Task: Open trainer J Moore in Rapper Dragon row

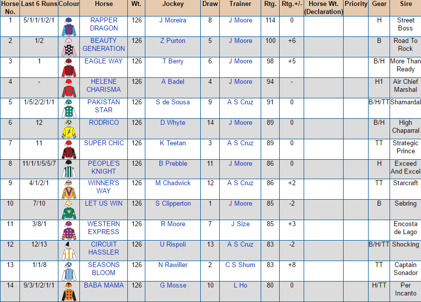Action: 240,20
